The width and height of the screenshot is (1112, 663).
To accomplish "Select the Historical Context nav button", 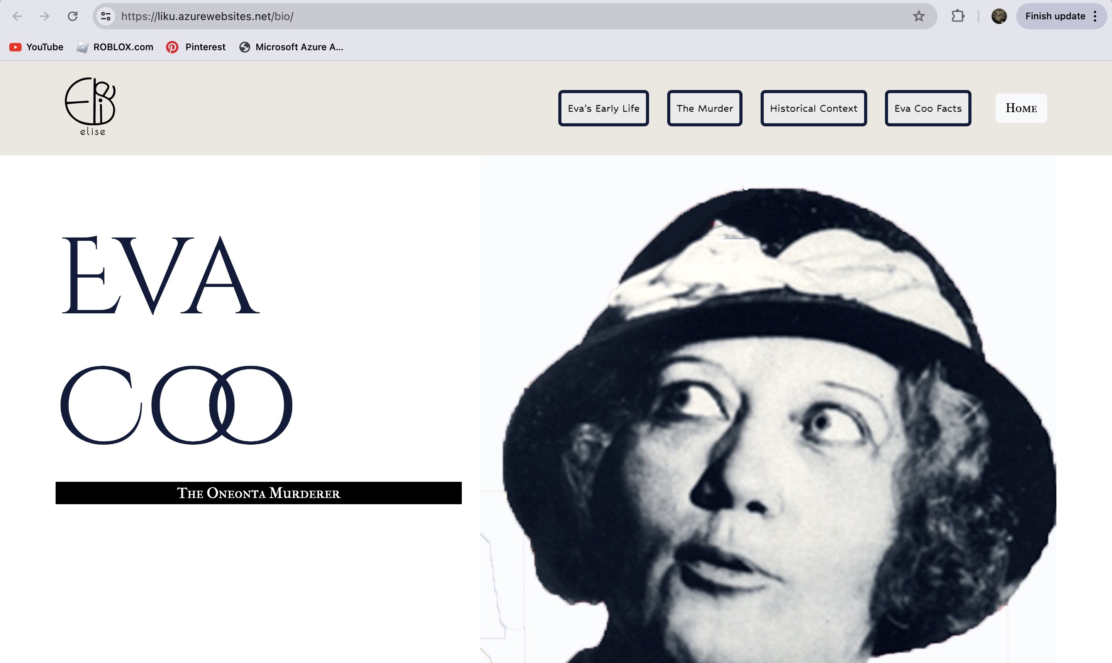I will click(814, 108).
